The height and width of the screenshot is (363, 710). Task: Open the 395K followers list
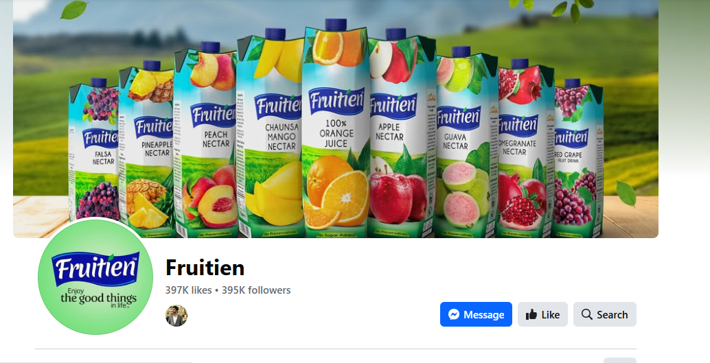point(256,290)
